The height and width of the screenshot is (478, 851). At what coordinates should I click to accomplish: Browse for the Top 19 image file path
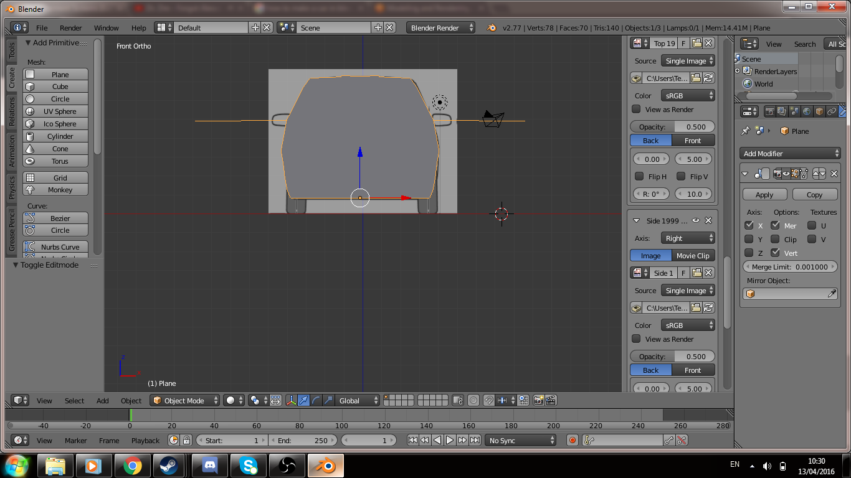tap(696, 78)
